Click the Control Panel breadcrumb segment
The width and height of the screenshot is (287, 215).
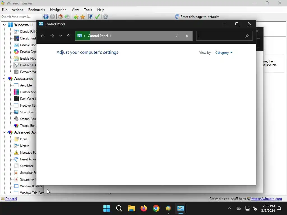98,36
